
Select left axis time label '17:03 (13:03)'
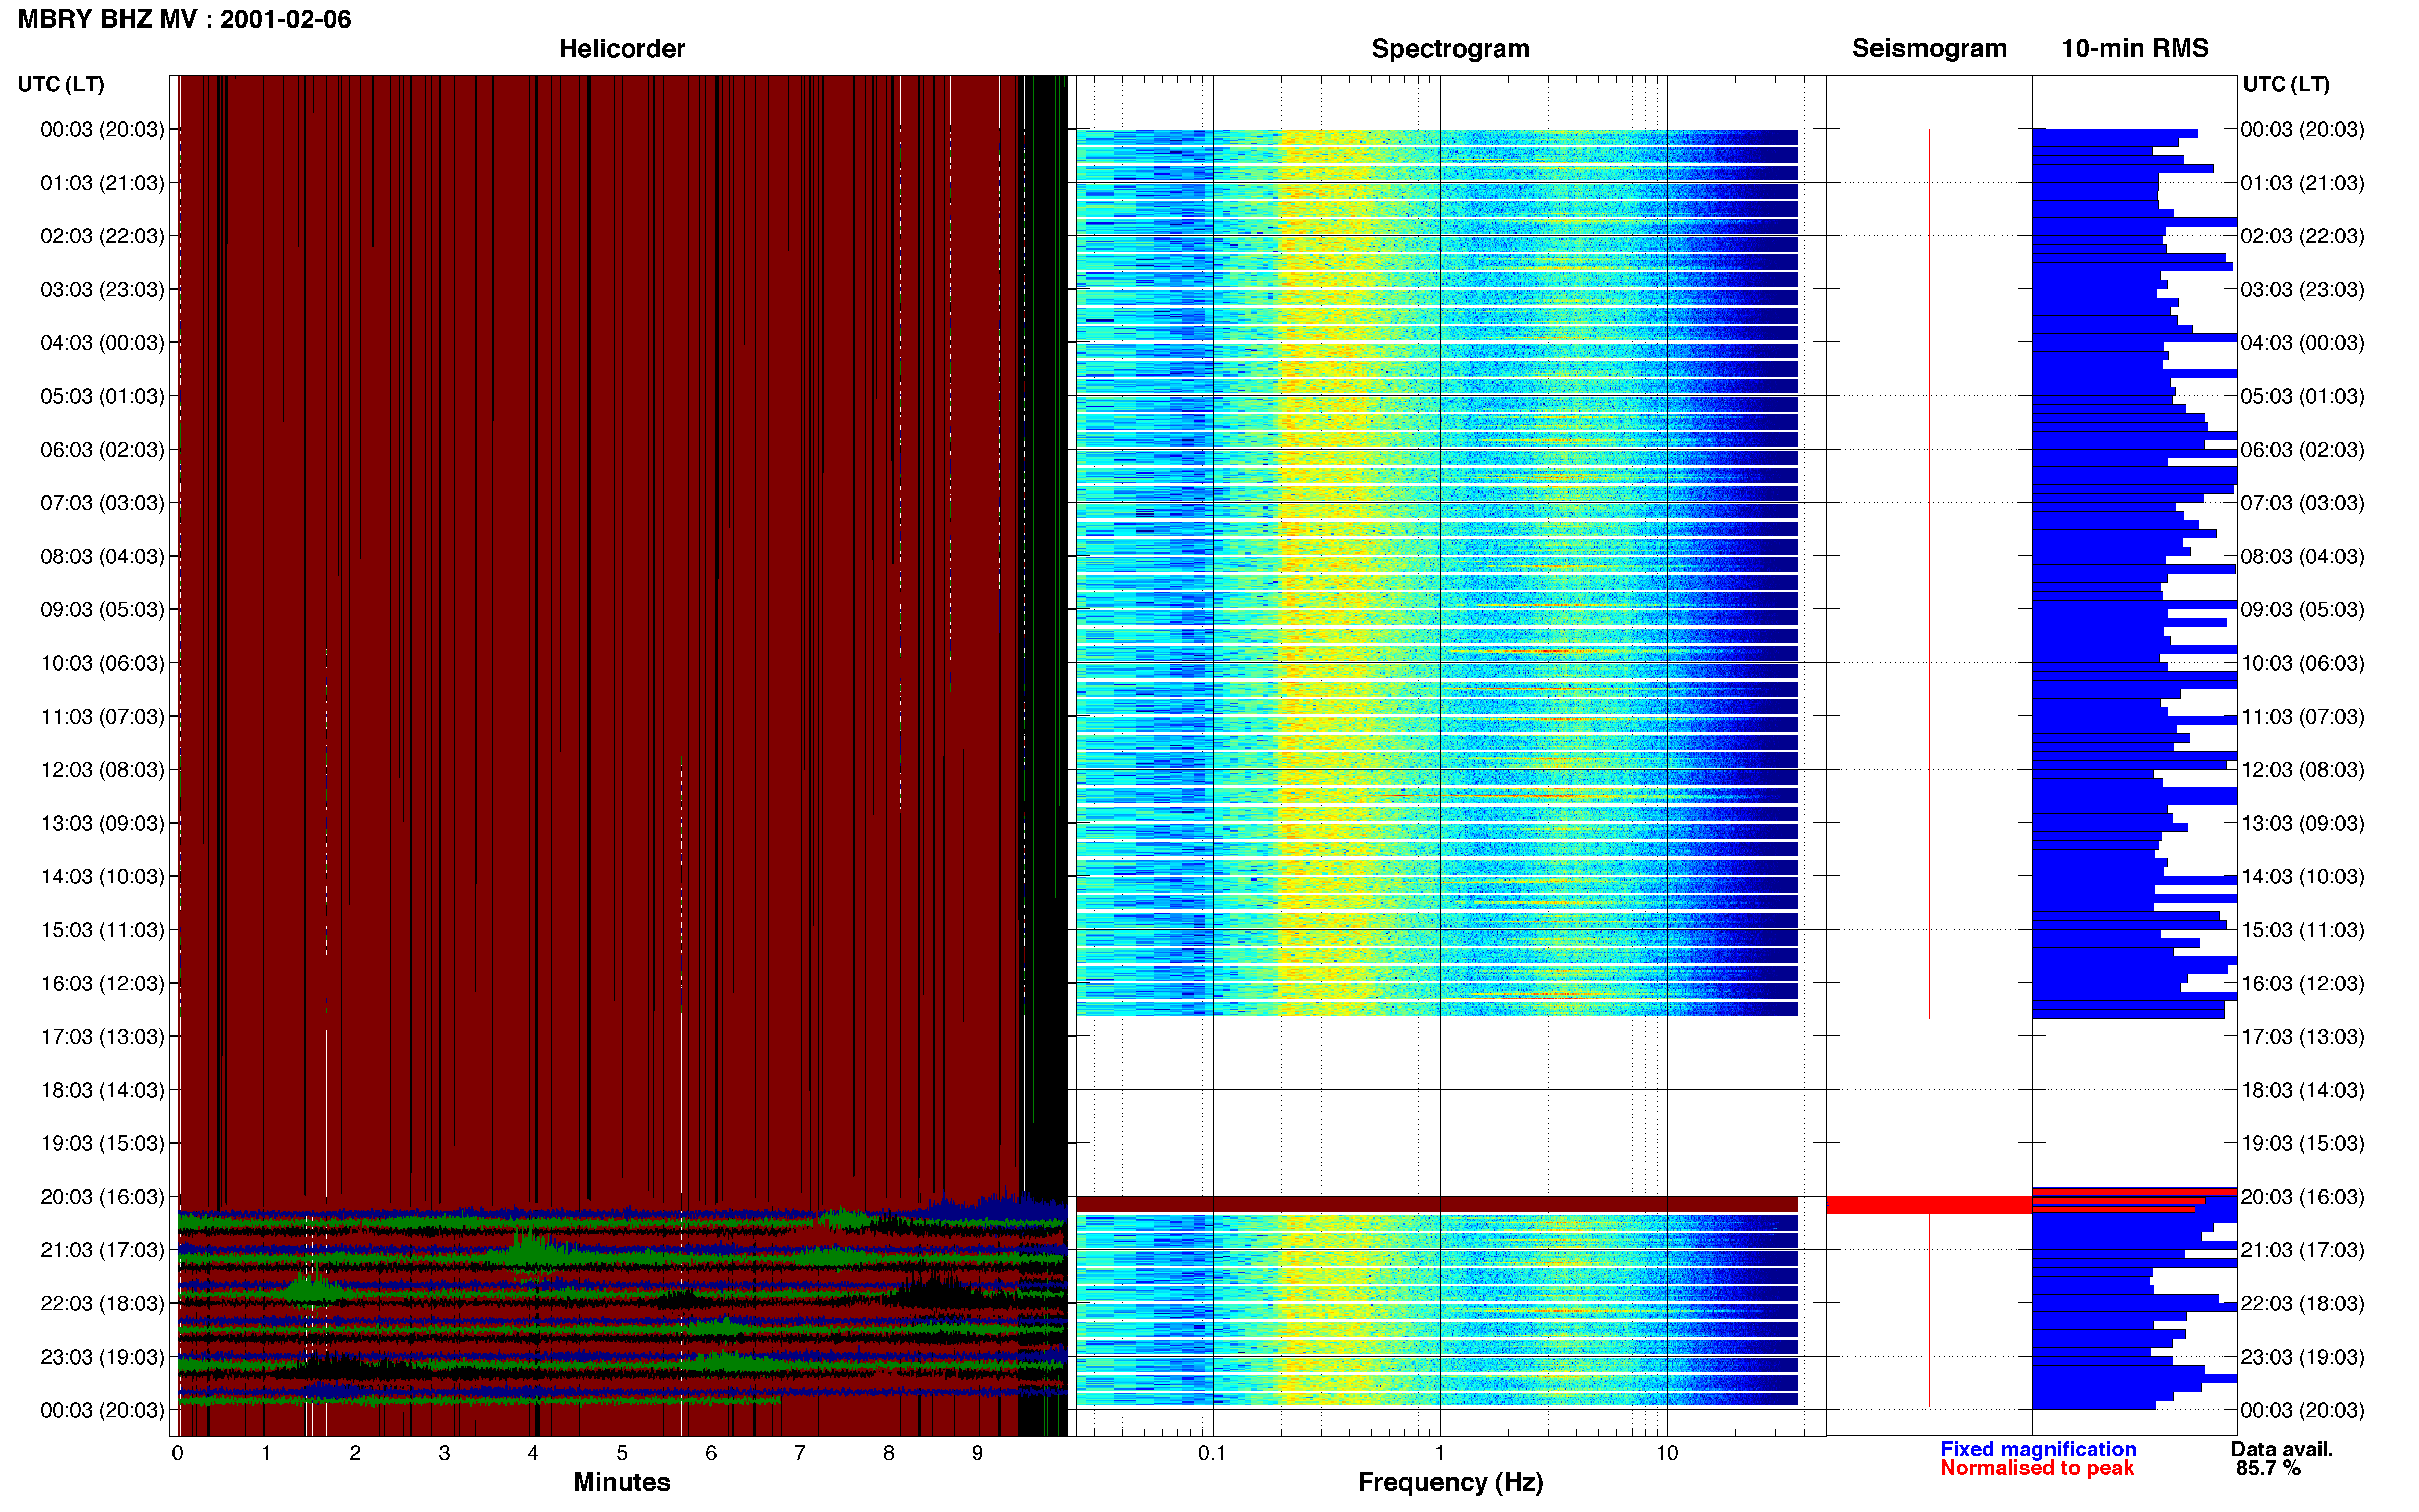pos(102,1037)
